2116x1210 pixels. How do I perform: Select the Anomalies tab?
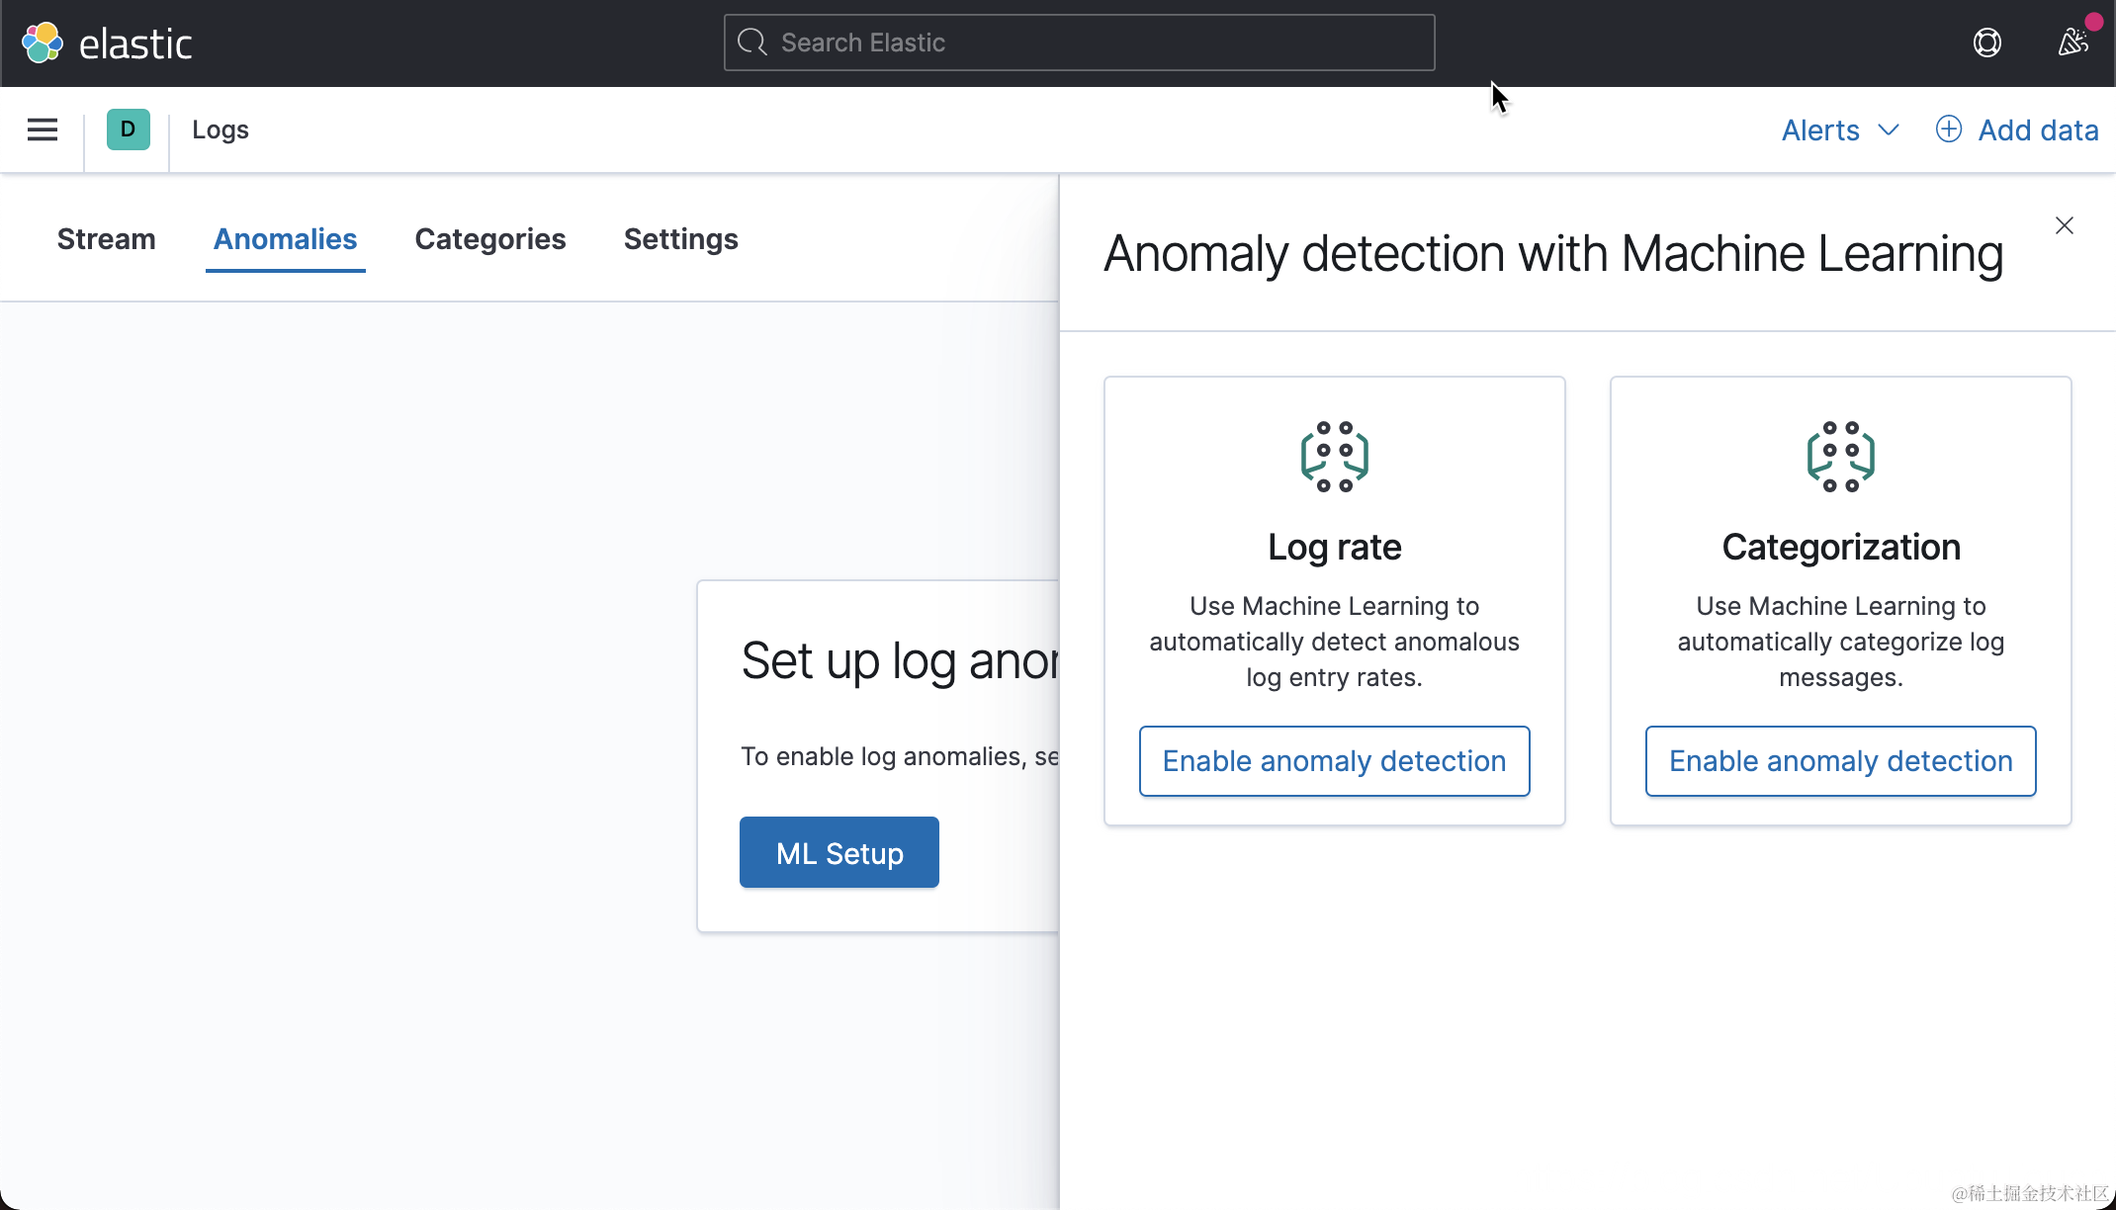click(x=285, y=239)
